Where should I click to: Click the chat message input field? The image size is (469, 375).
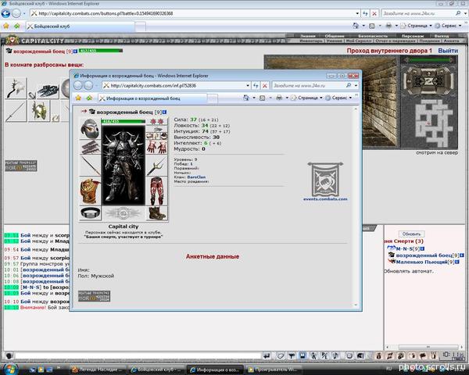[x=138, y=355]
